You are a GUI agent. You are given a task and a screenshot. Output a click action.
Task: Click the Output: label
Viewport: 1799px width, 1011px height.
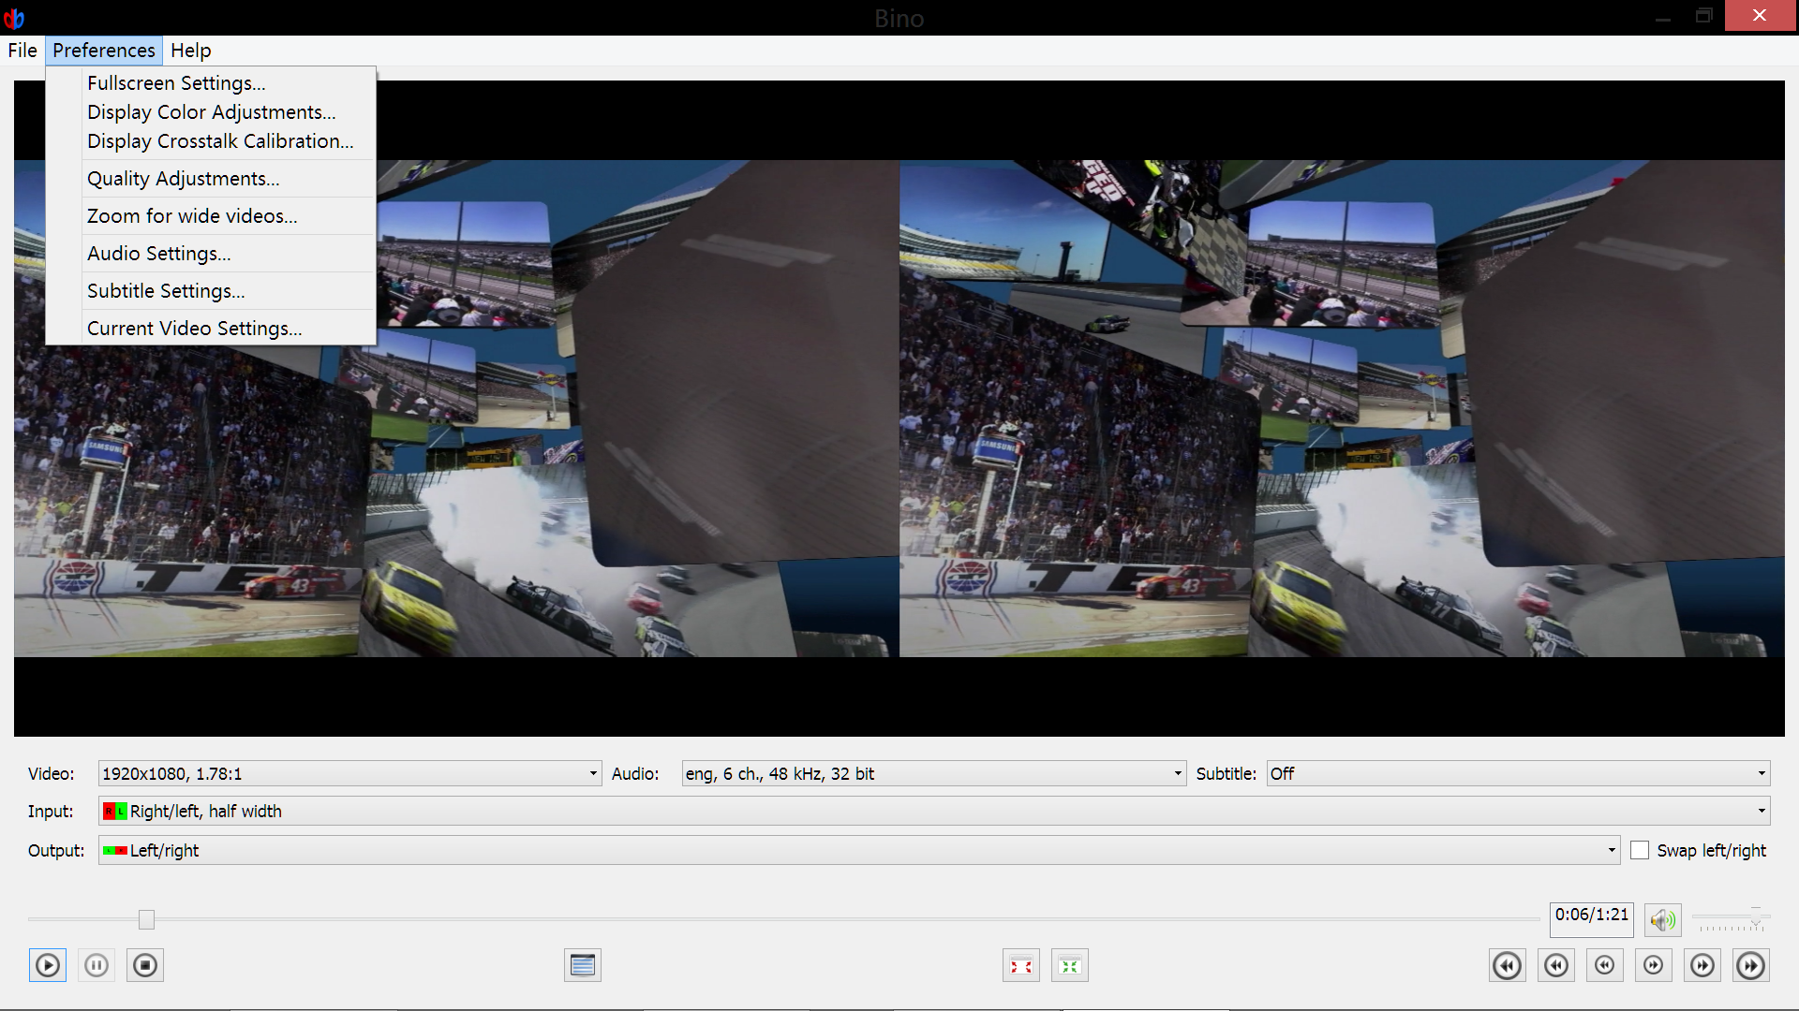click(56, 851)
